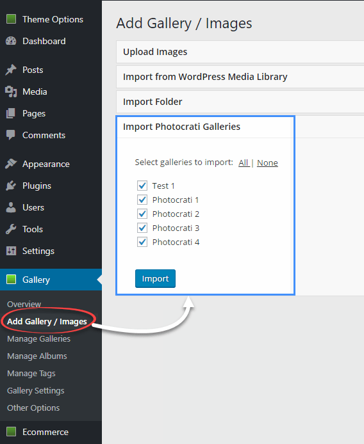The image size is (364, 444).
Task: Expand the Upload Images section
Action: [x=240, y=52]
